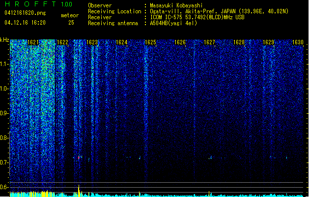The height and width of the screenshot is (197, 309).
Task: Click the 1629 time marker
Action: point(268,42)
